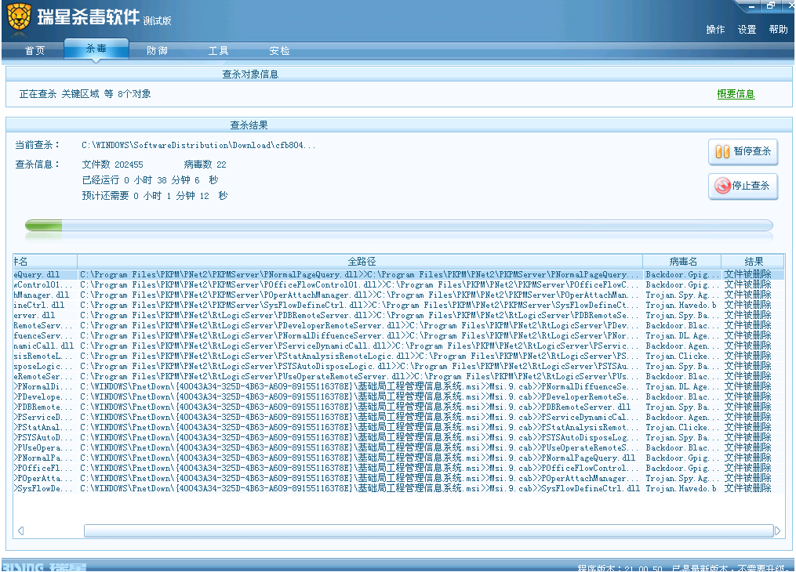Open the 安检 tab

(x=279, y=51)
